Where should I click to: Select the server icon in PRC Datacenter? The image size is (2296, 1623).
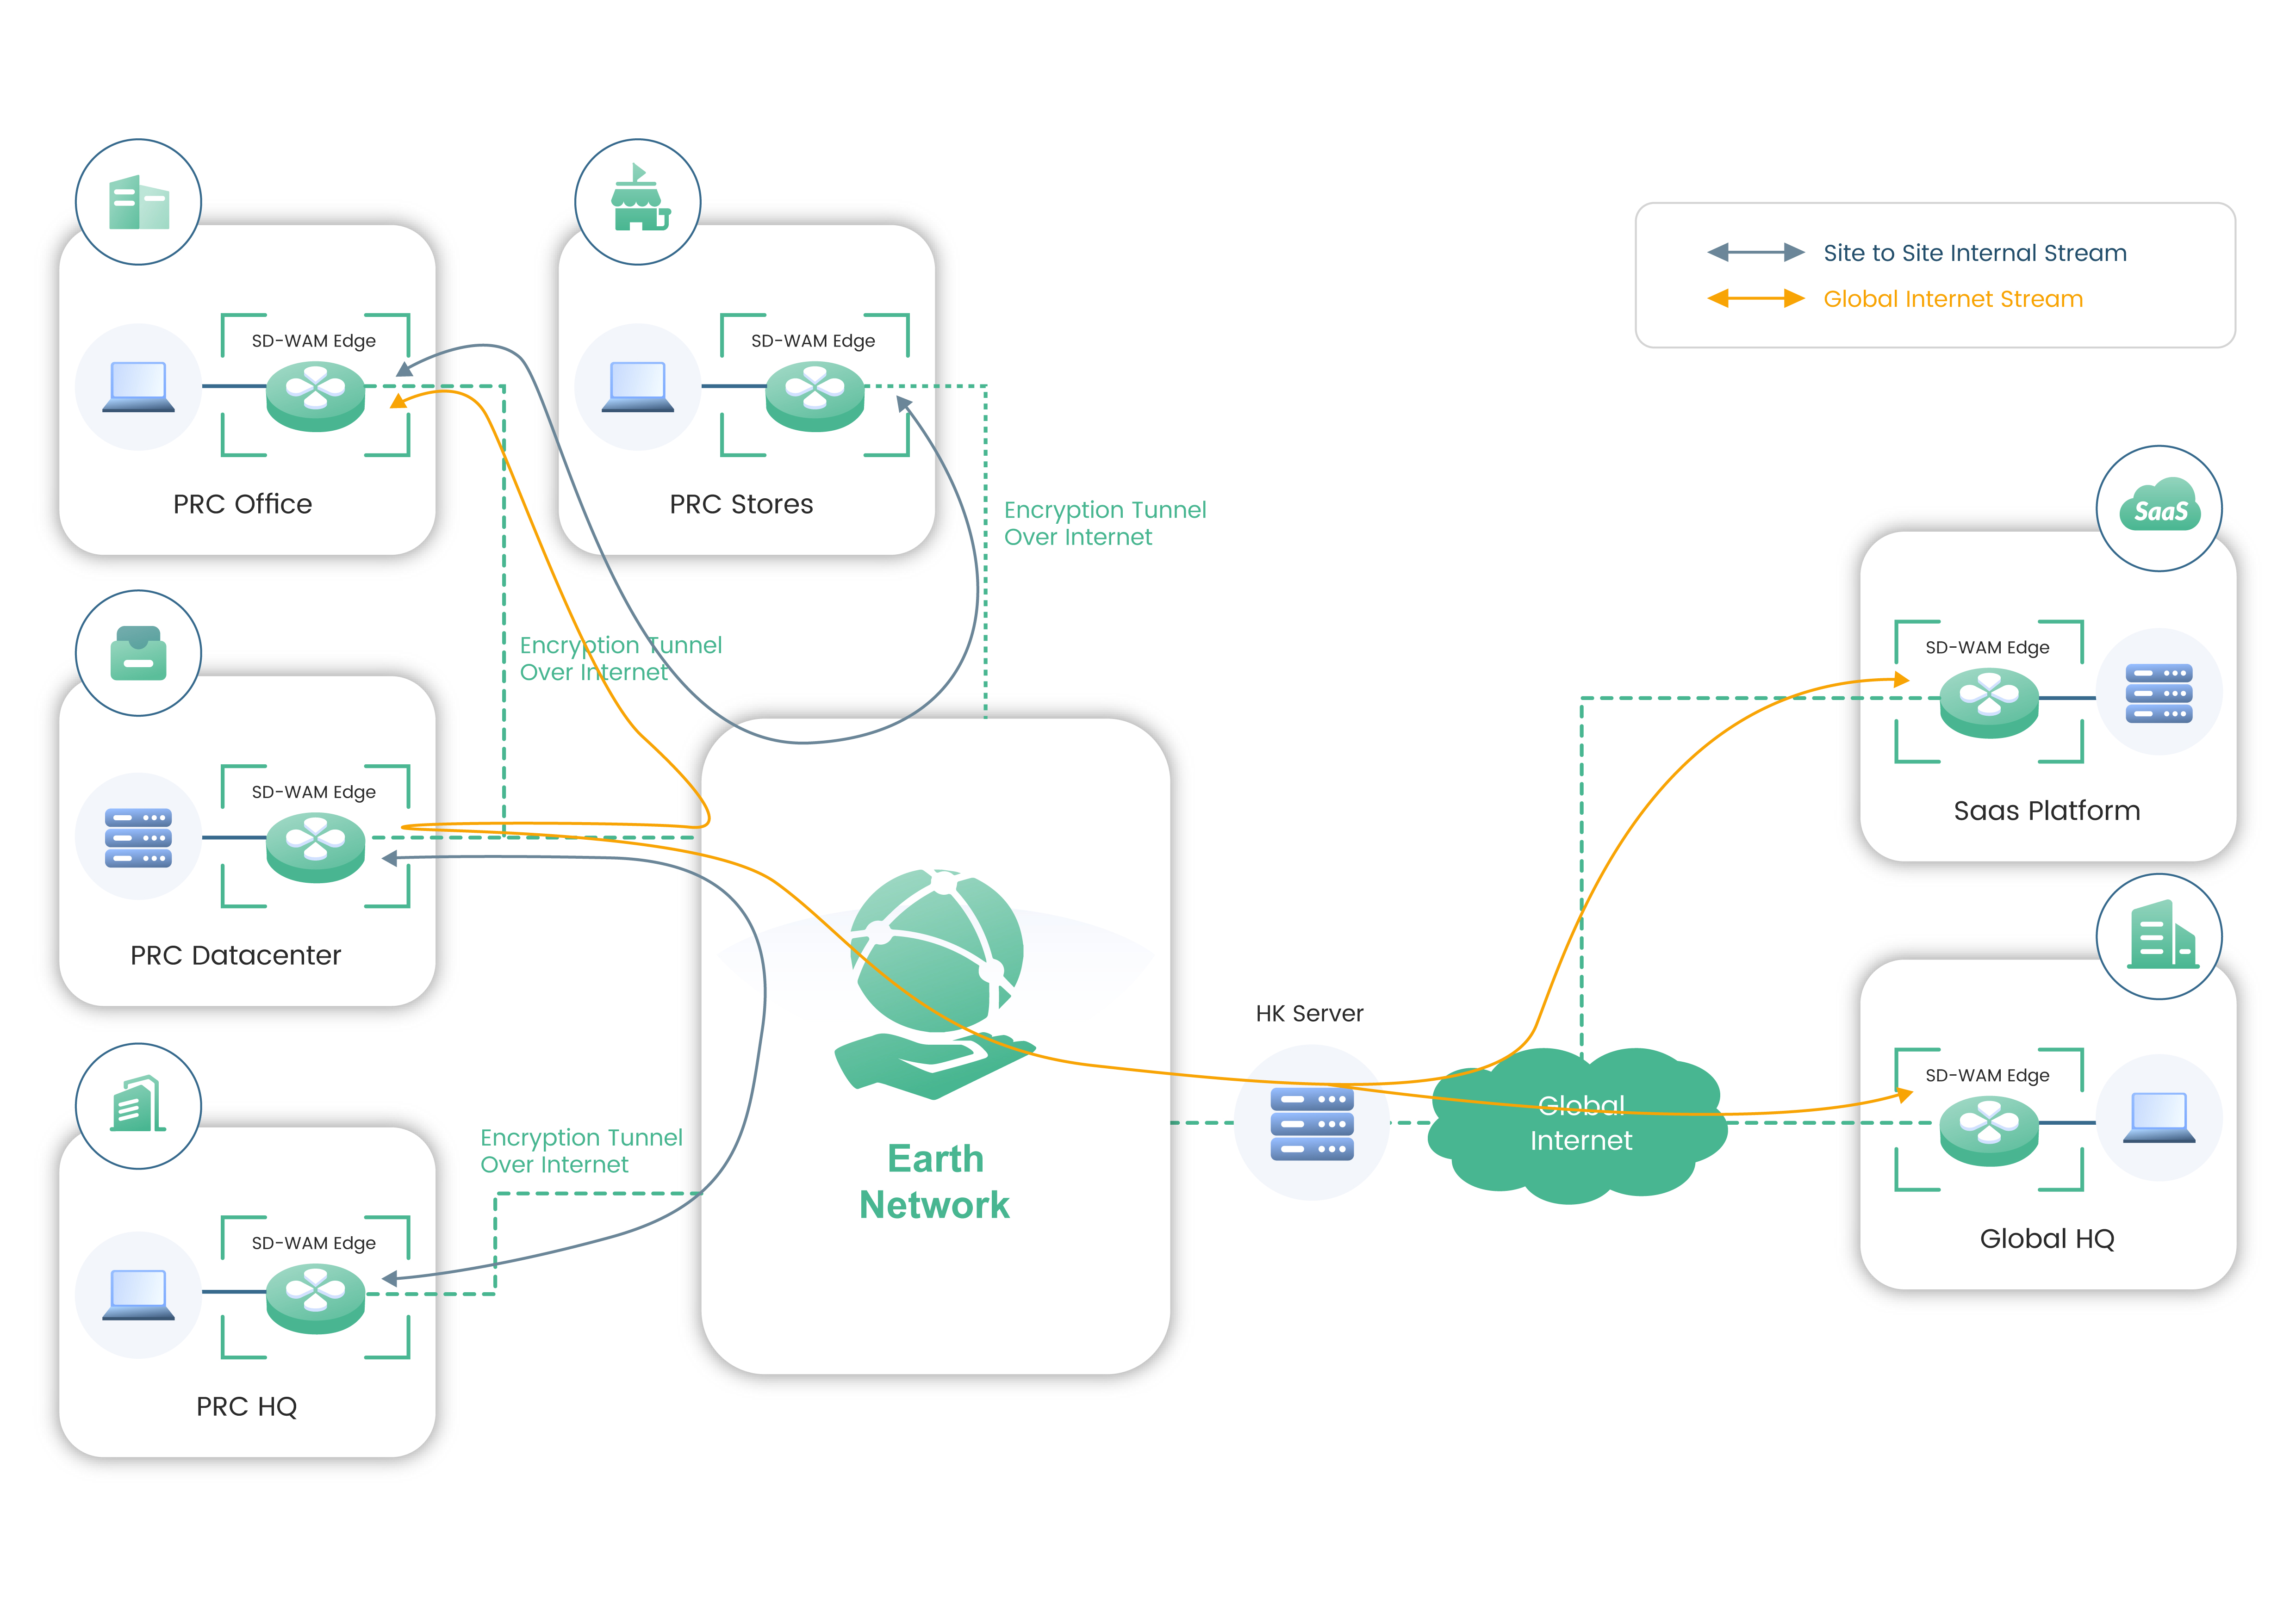pos(138,837)
